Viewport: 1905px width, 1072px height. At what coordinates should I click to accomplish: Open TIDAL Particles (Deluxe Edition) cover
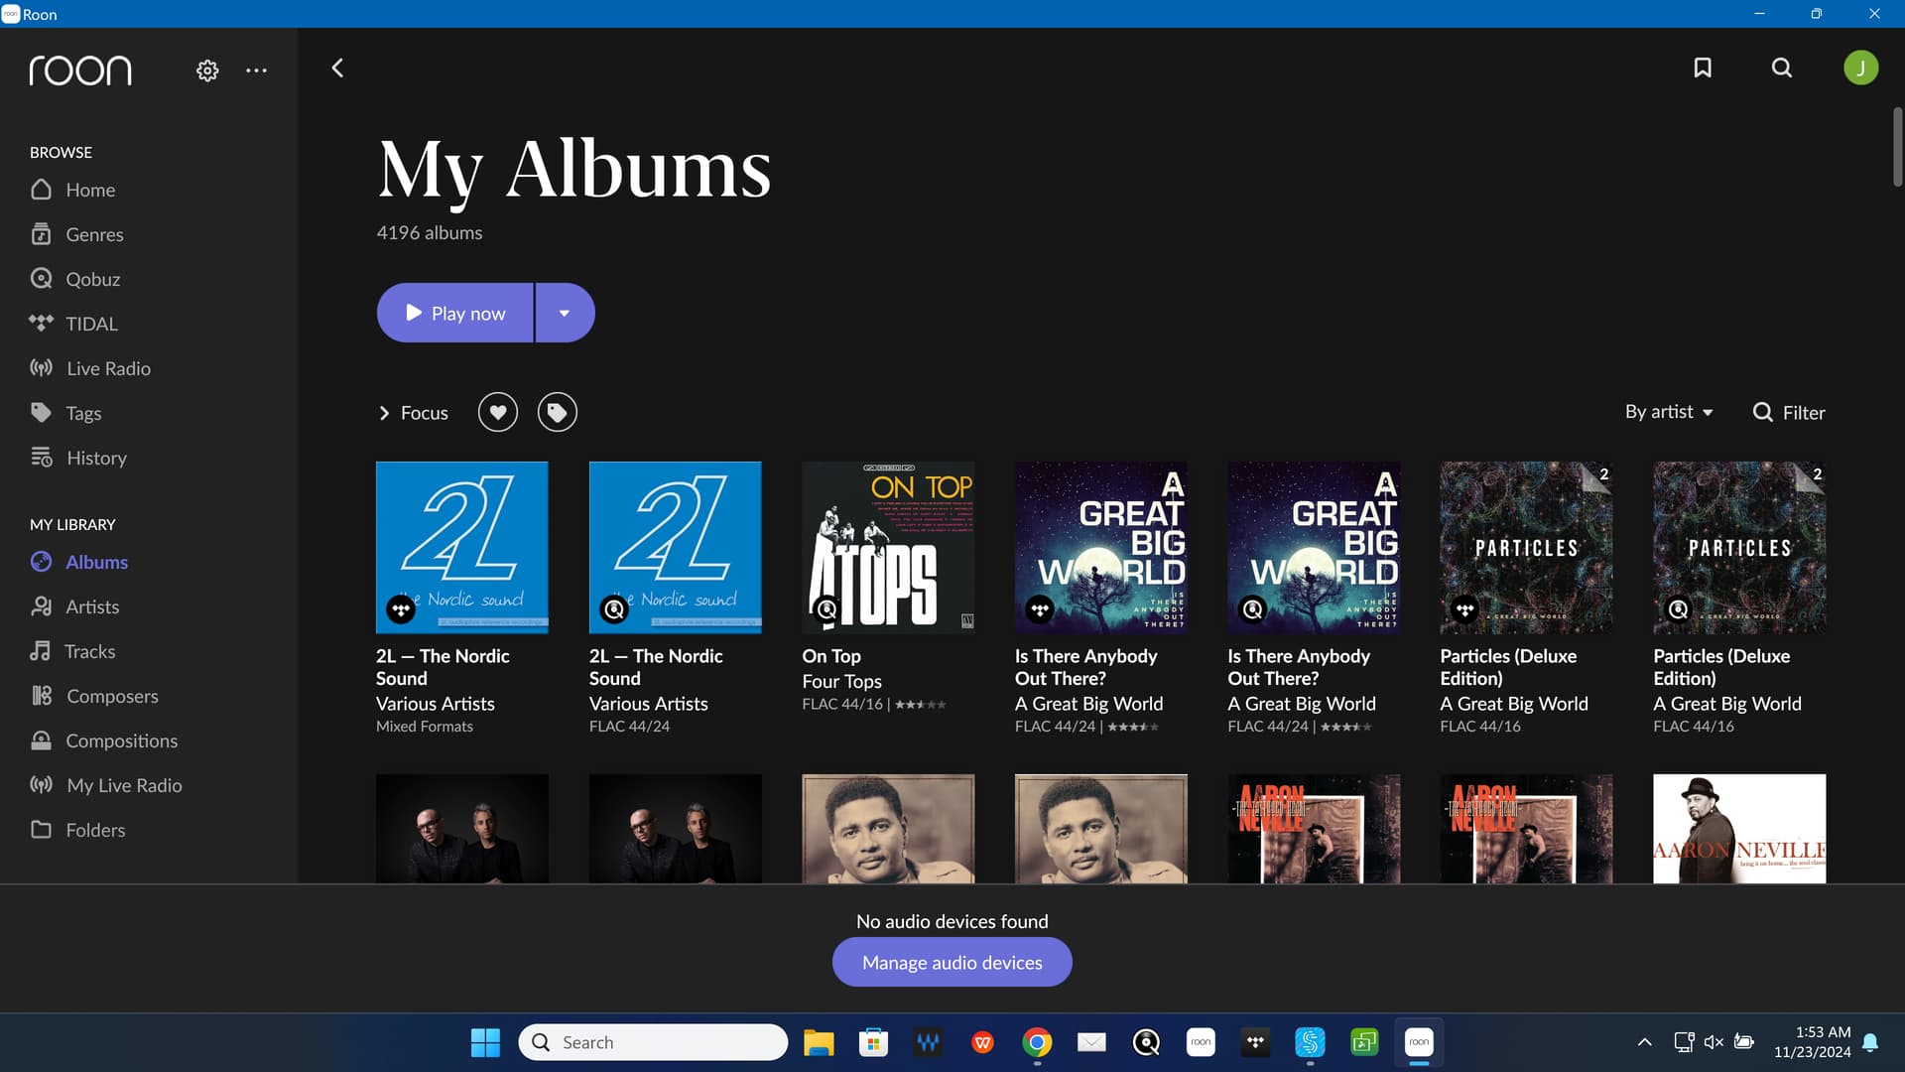[x=1526, y=547]
